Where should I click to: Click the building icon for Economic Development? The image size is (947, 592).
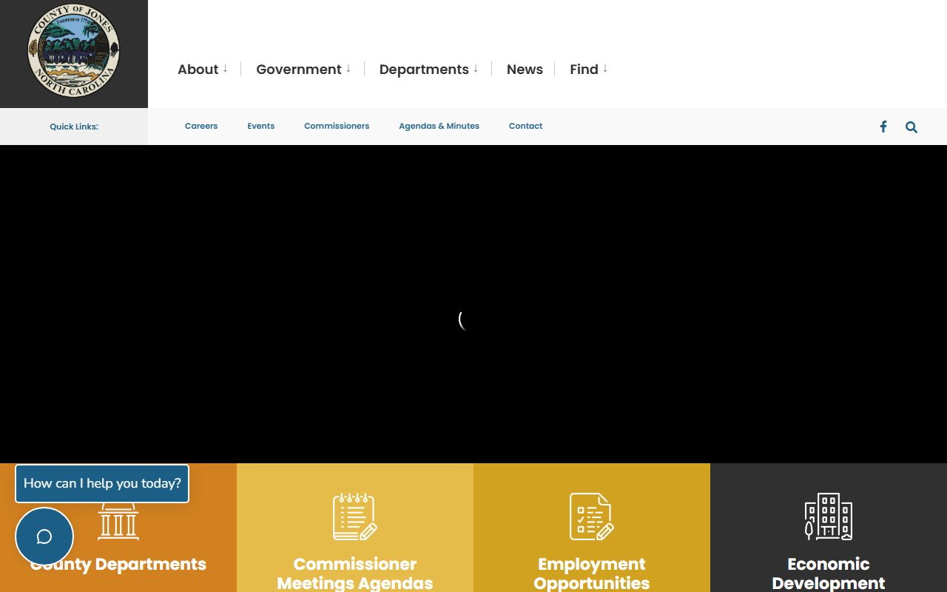point(828,517)
